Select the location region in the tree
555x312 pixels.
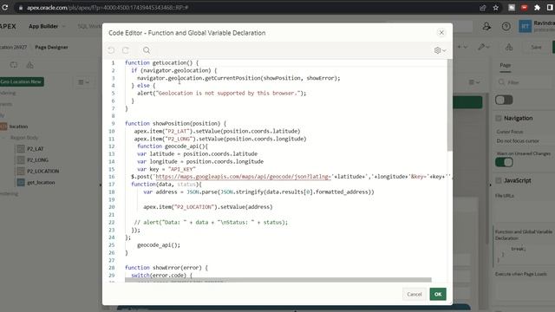tap(18, 127)
